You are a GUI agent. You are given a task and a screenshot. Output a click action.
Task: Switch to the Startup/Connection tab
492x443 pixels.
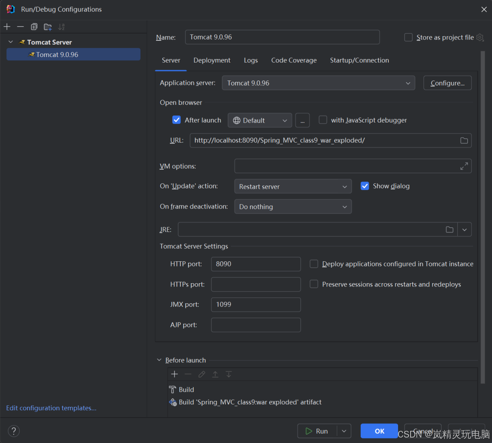pos(359,60)
